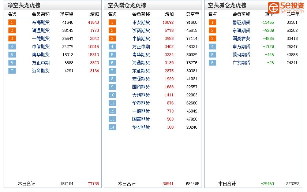The width and height of the screenshot is (307, 192).
Task: Open the 国贸期货 member link
Action: coord(141,87)
